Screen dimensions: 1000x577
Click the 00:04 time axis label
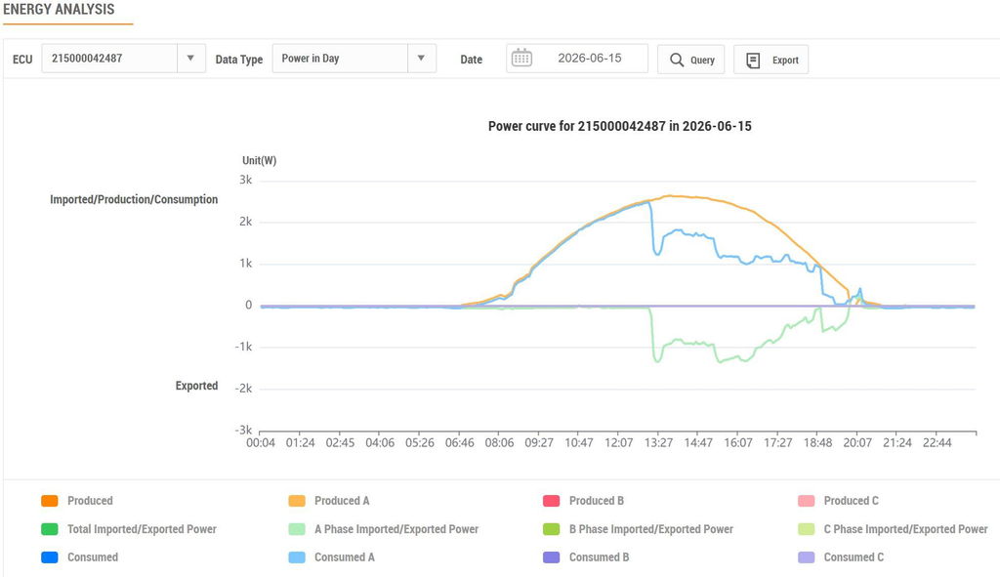coord(261,442)
